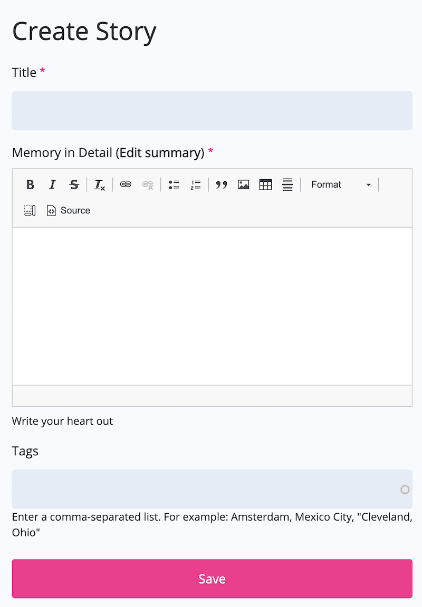Apply strikethrough formatting

(x=74, y=184)
